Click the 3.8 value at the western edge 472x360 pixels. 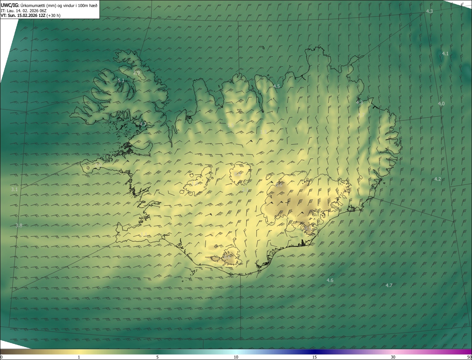19,225
